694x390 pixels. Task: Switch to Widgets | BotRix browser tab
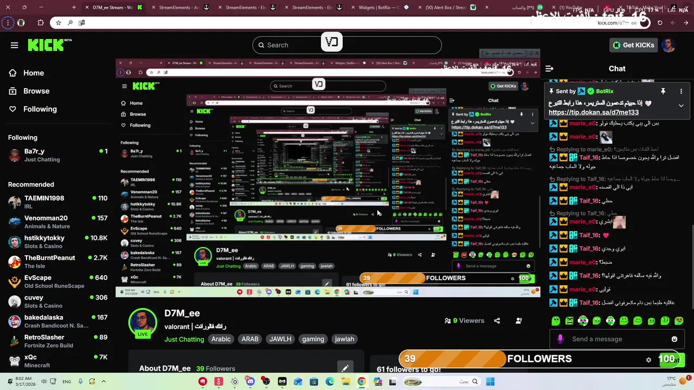pyautogui.click(x=380, y=8)
